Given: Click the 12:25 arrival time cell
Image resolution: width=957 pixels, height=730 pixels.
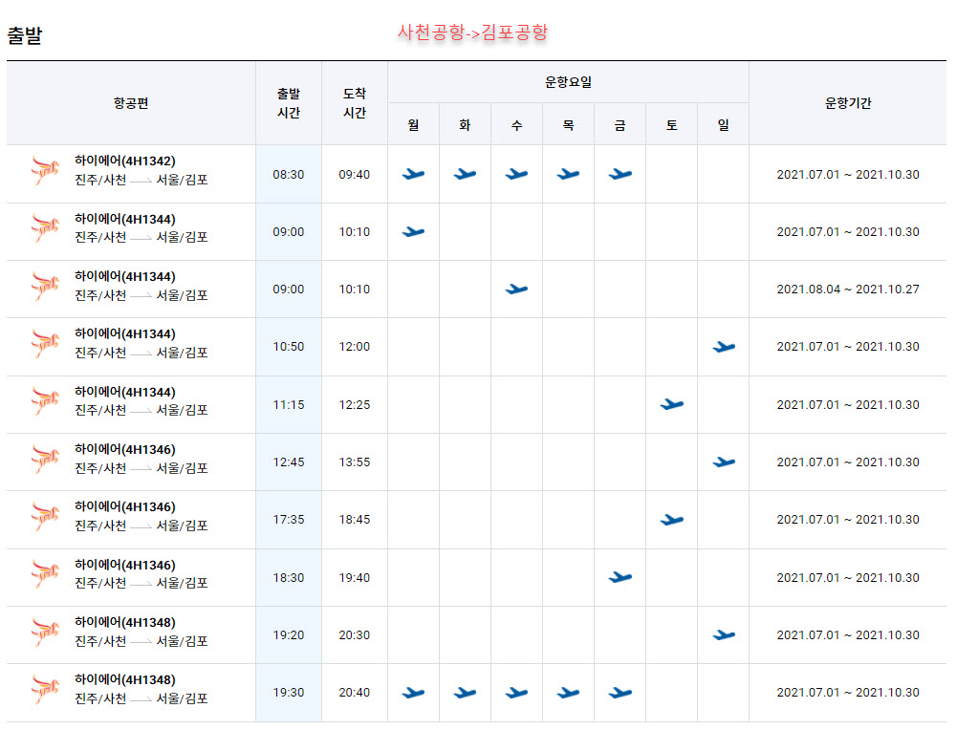Looking at the screenshot, I should pos(355,405).
